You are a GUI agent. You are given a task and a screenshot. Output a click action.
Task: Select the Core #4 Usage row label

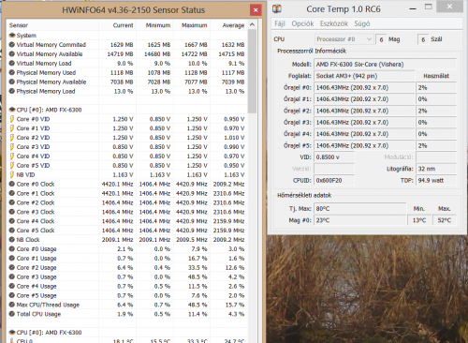[37, 286]
